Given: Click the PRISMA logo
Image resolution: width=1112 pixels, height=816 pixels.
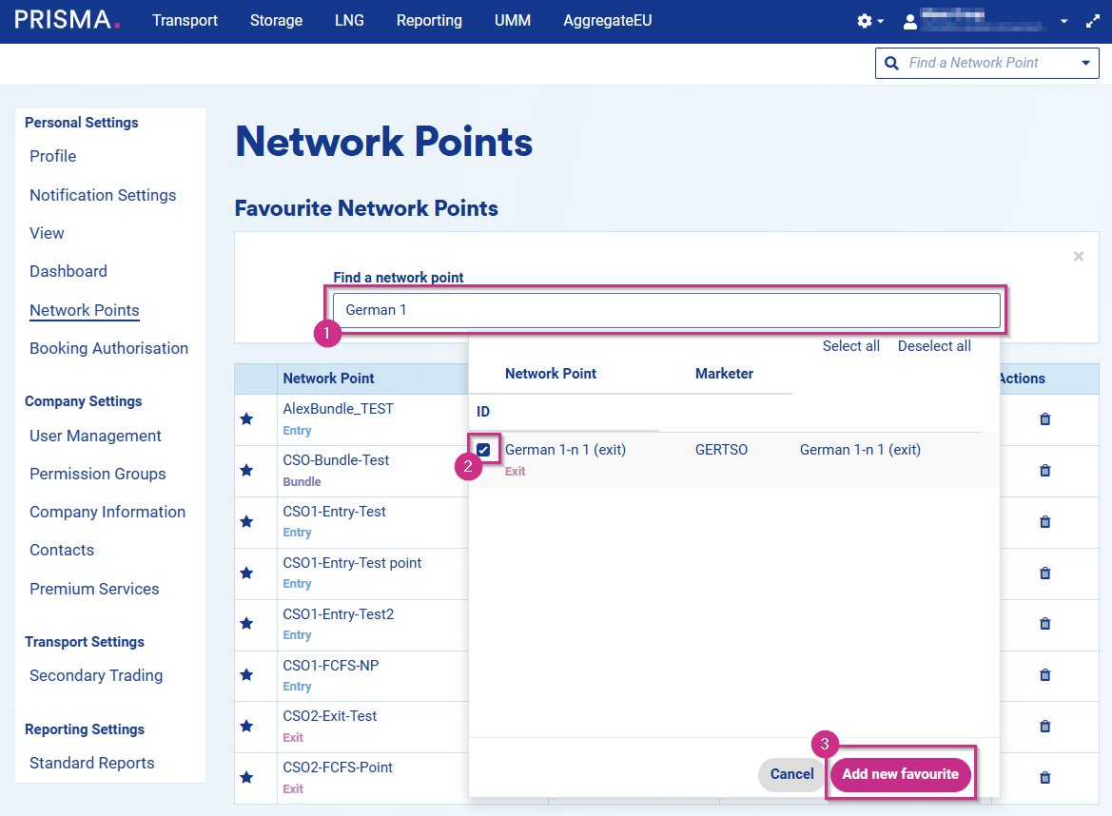Looking at the screenshot, I should 68,20.
